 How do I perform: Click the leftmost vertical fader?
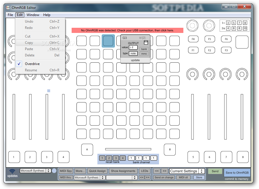[14, 117]
